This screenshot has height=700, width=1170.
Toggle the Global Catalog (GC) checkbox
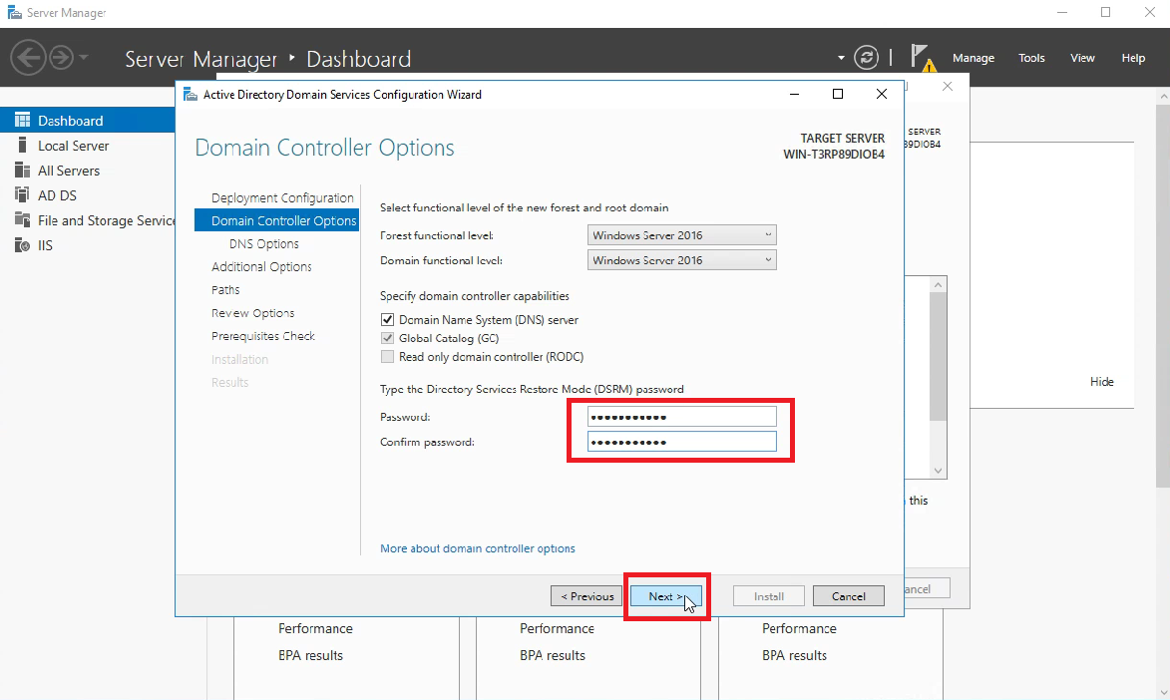[387, 338]
